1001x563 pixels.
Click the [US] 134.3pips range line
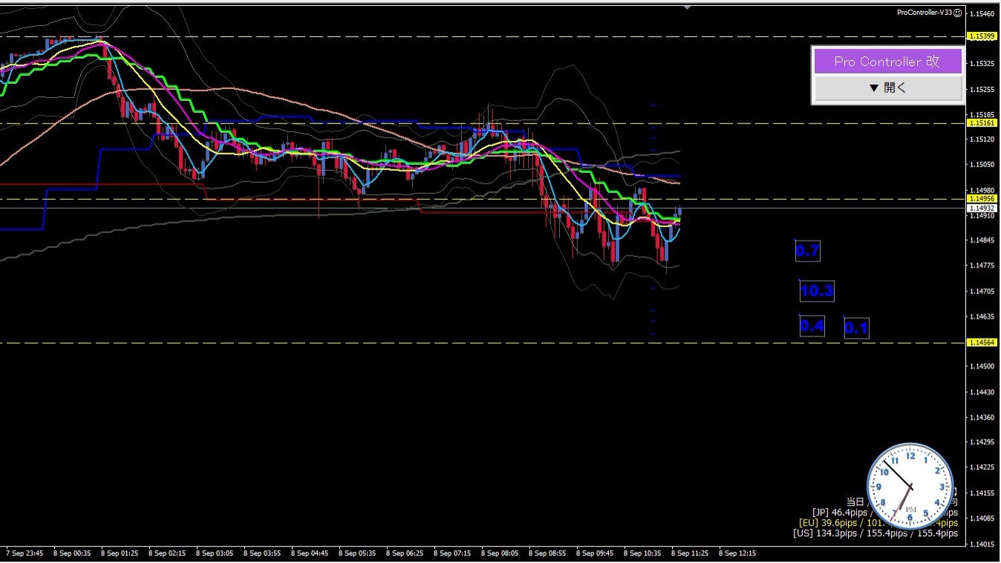(876, 533)
